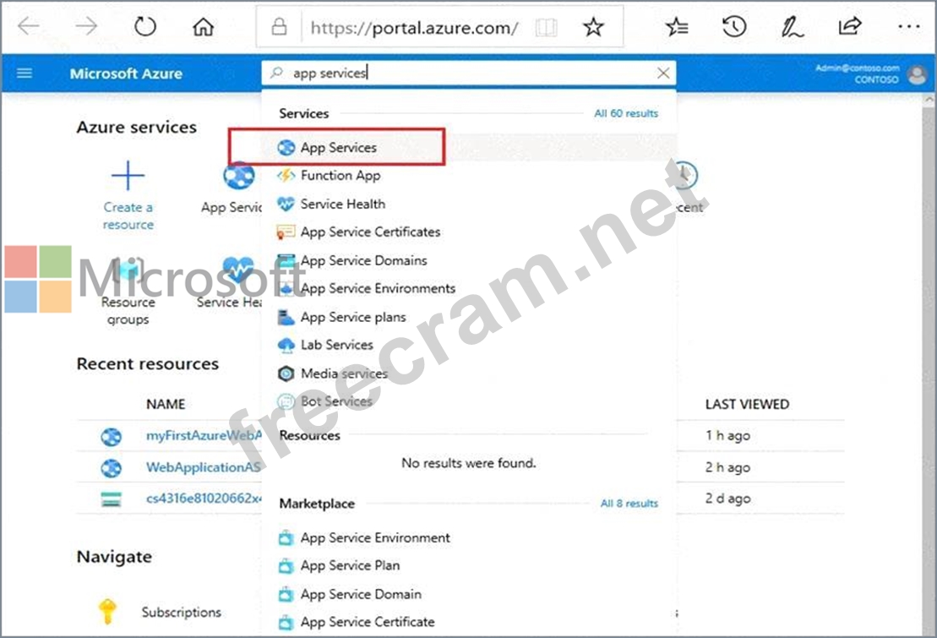
Task: Open the user account avatar
Action: (917, 74)
